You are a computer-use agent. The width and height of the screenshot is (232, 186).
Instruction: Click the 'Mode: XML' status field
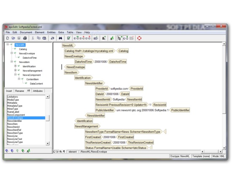219,156
